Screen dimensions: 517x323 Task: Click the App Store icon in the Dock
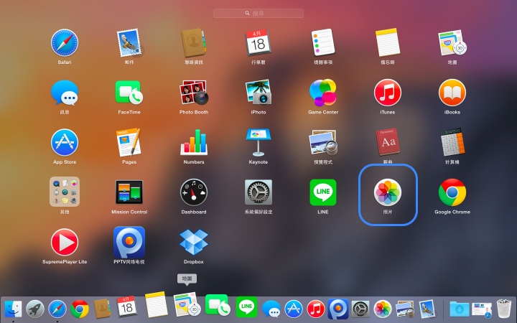pyautogui.click(x=294, y=309)
